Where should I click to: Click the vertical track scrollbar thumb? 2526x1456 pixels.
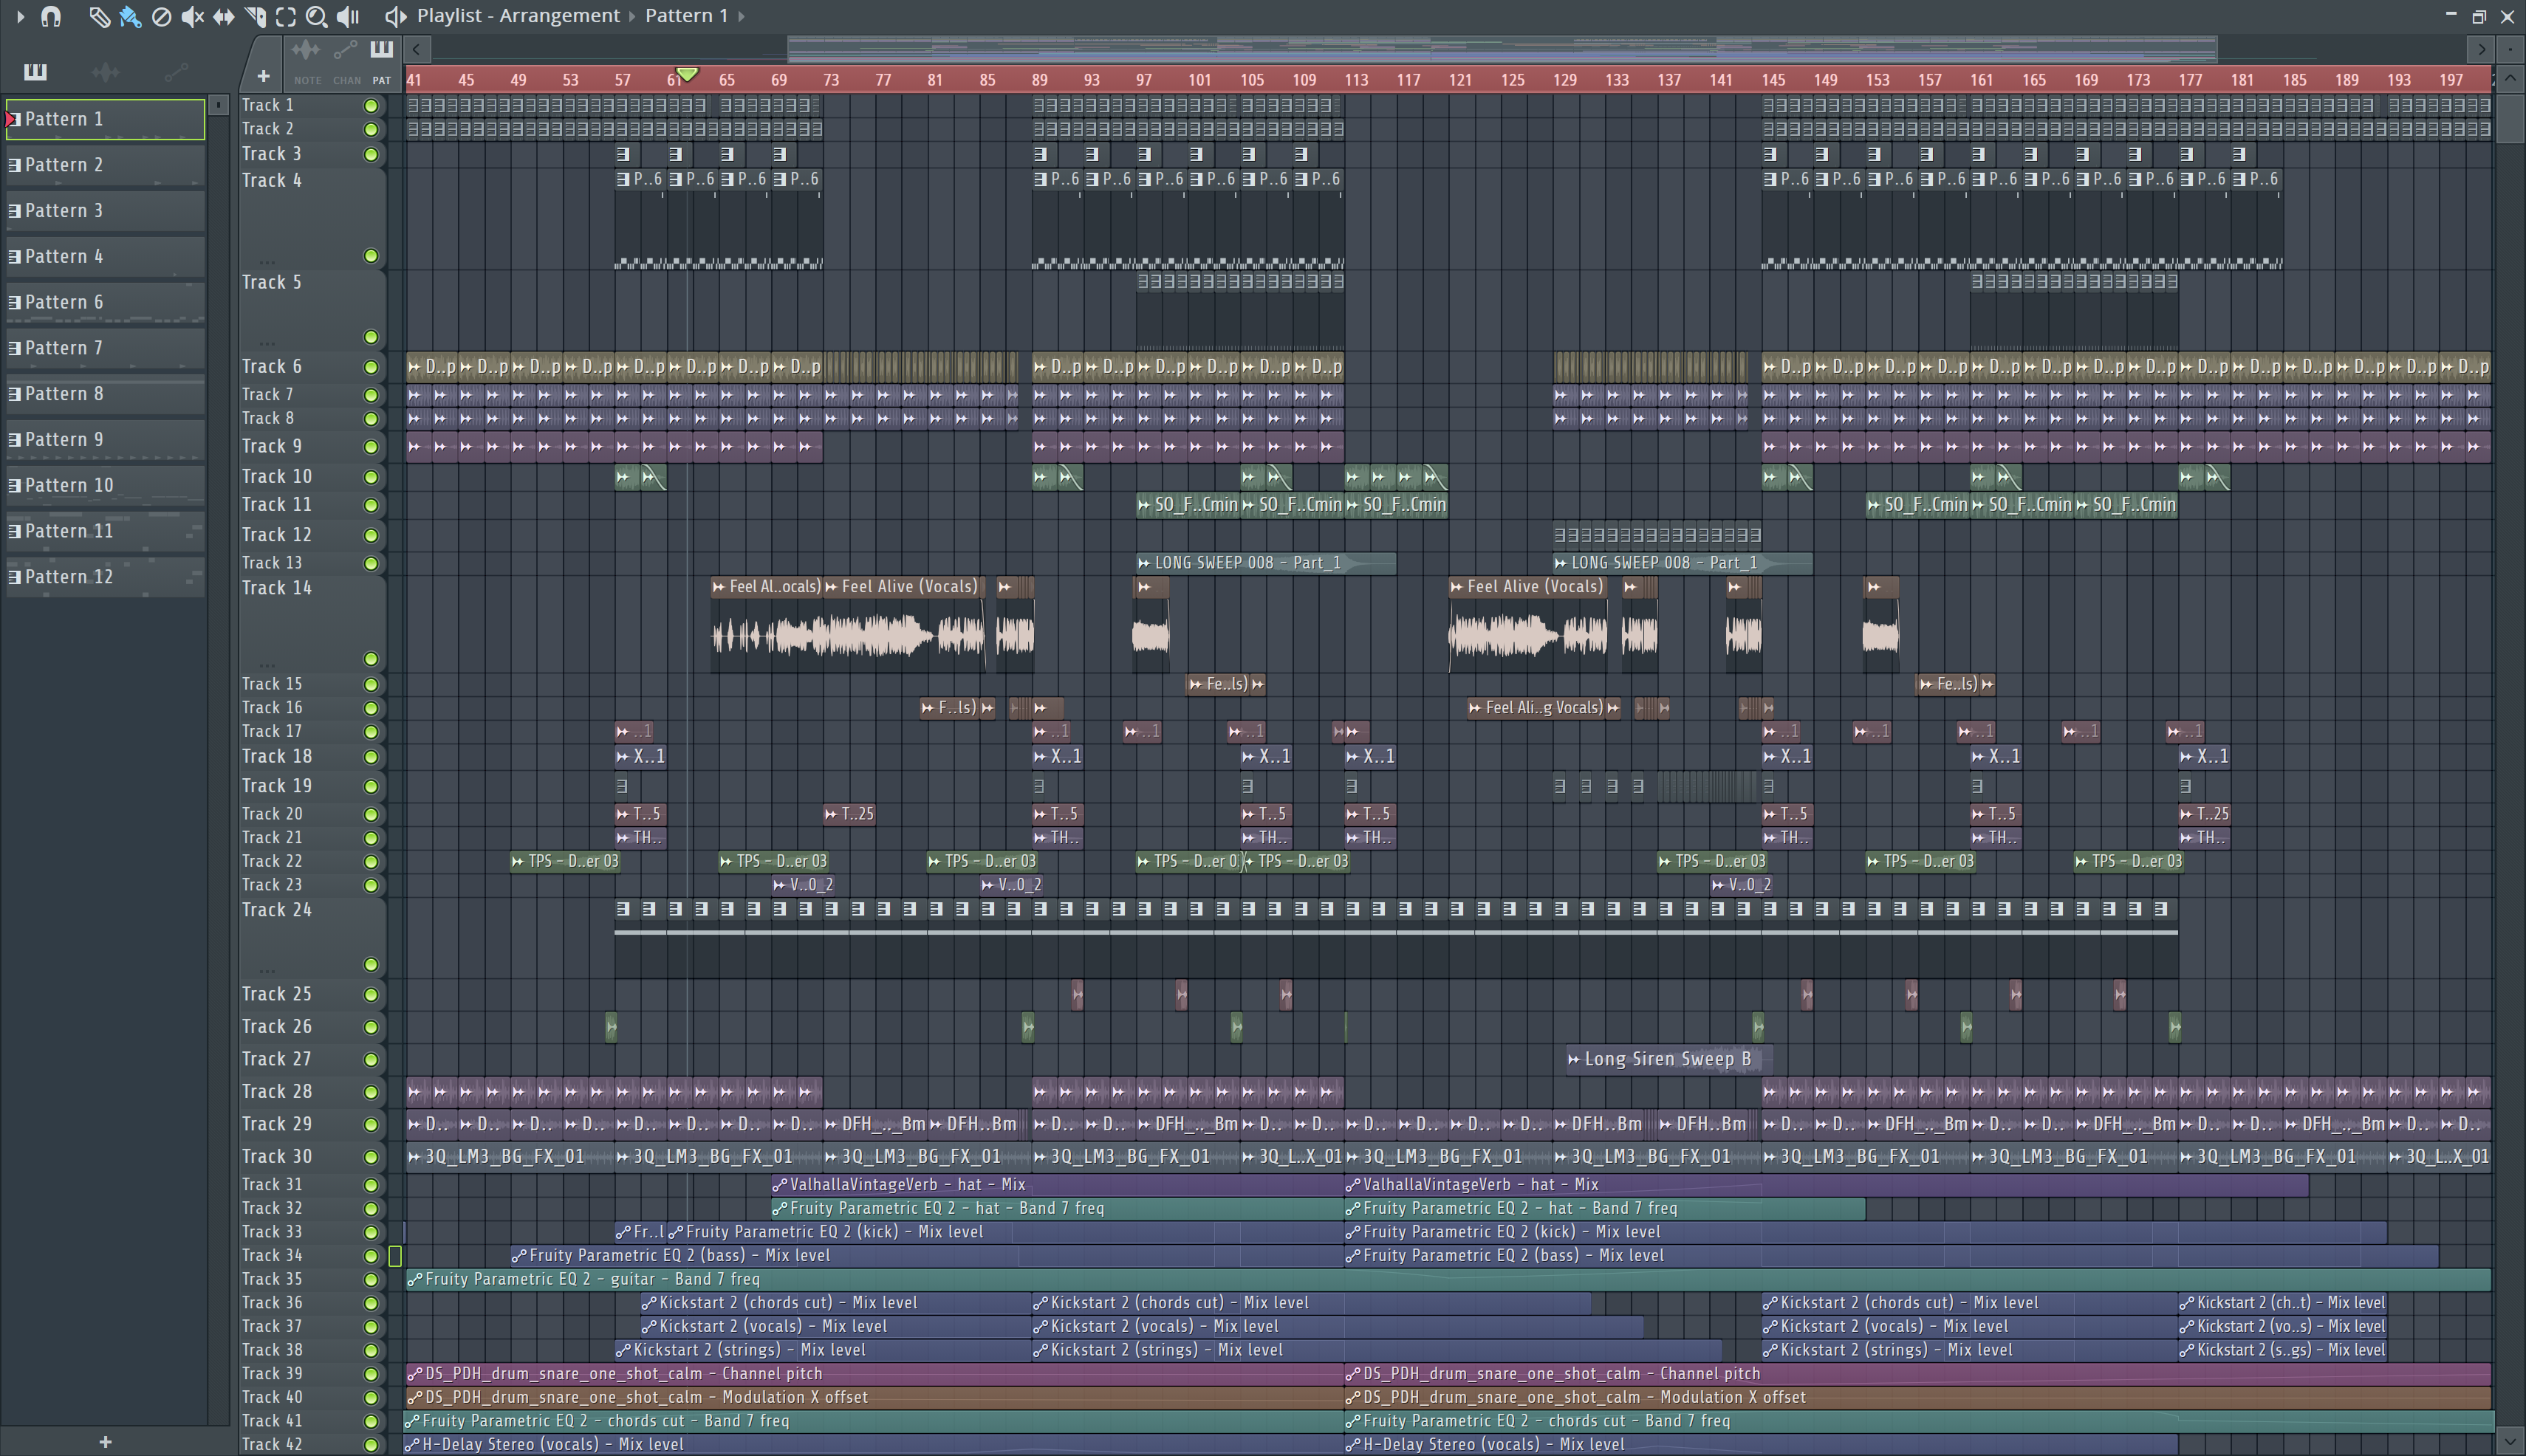[x=2508, y=120]
